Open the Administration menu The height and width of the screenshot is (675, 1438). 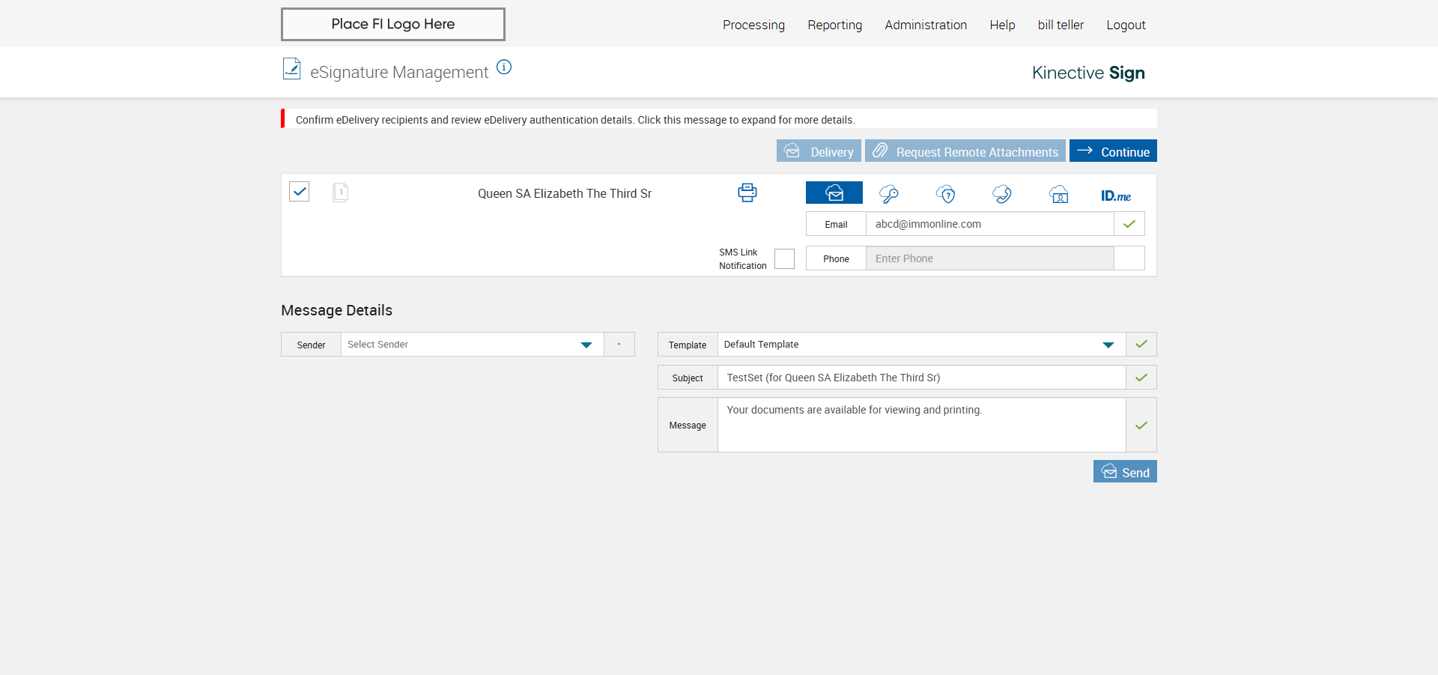926,25
